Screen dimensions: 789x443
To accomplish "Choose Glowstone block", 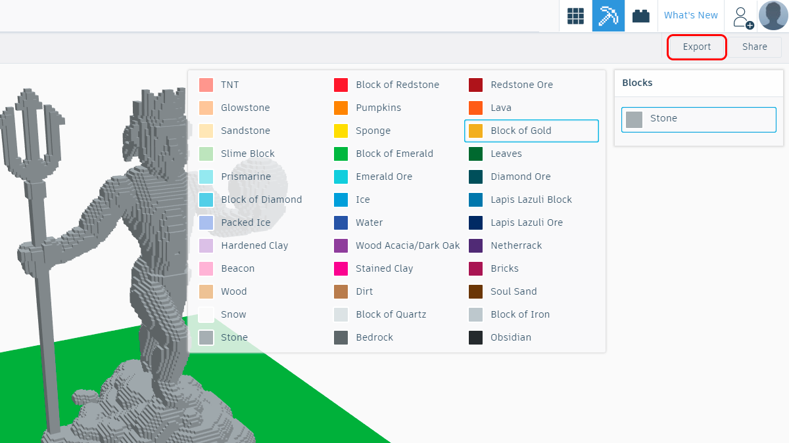I will pos(262,108).
